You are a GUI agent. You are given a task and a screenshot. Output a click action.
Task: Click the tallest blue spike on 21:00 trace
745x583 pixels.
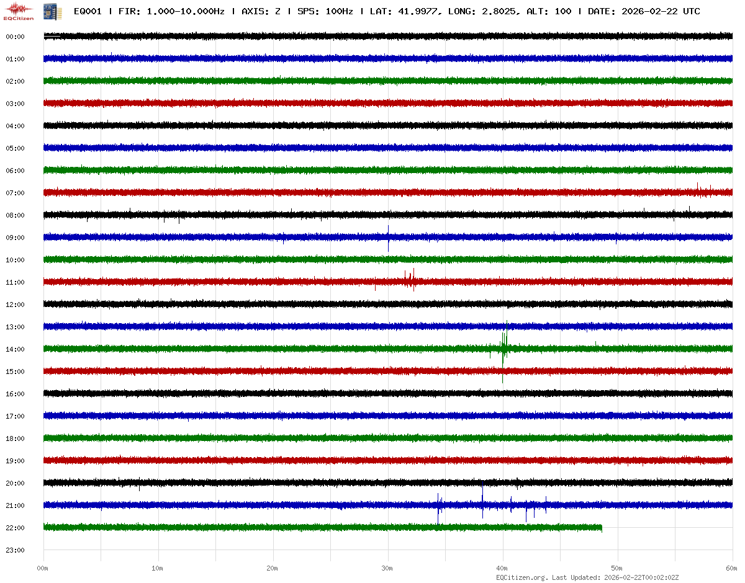pyautogui.click(x=482, y=501)
